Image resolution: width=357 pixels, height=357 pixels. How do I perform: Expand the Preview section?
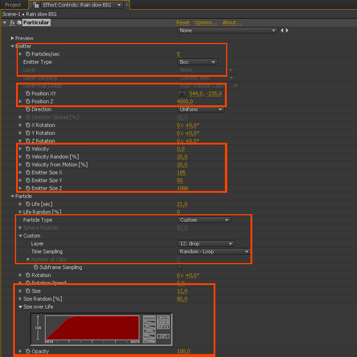[x=12, y=38]
